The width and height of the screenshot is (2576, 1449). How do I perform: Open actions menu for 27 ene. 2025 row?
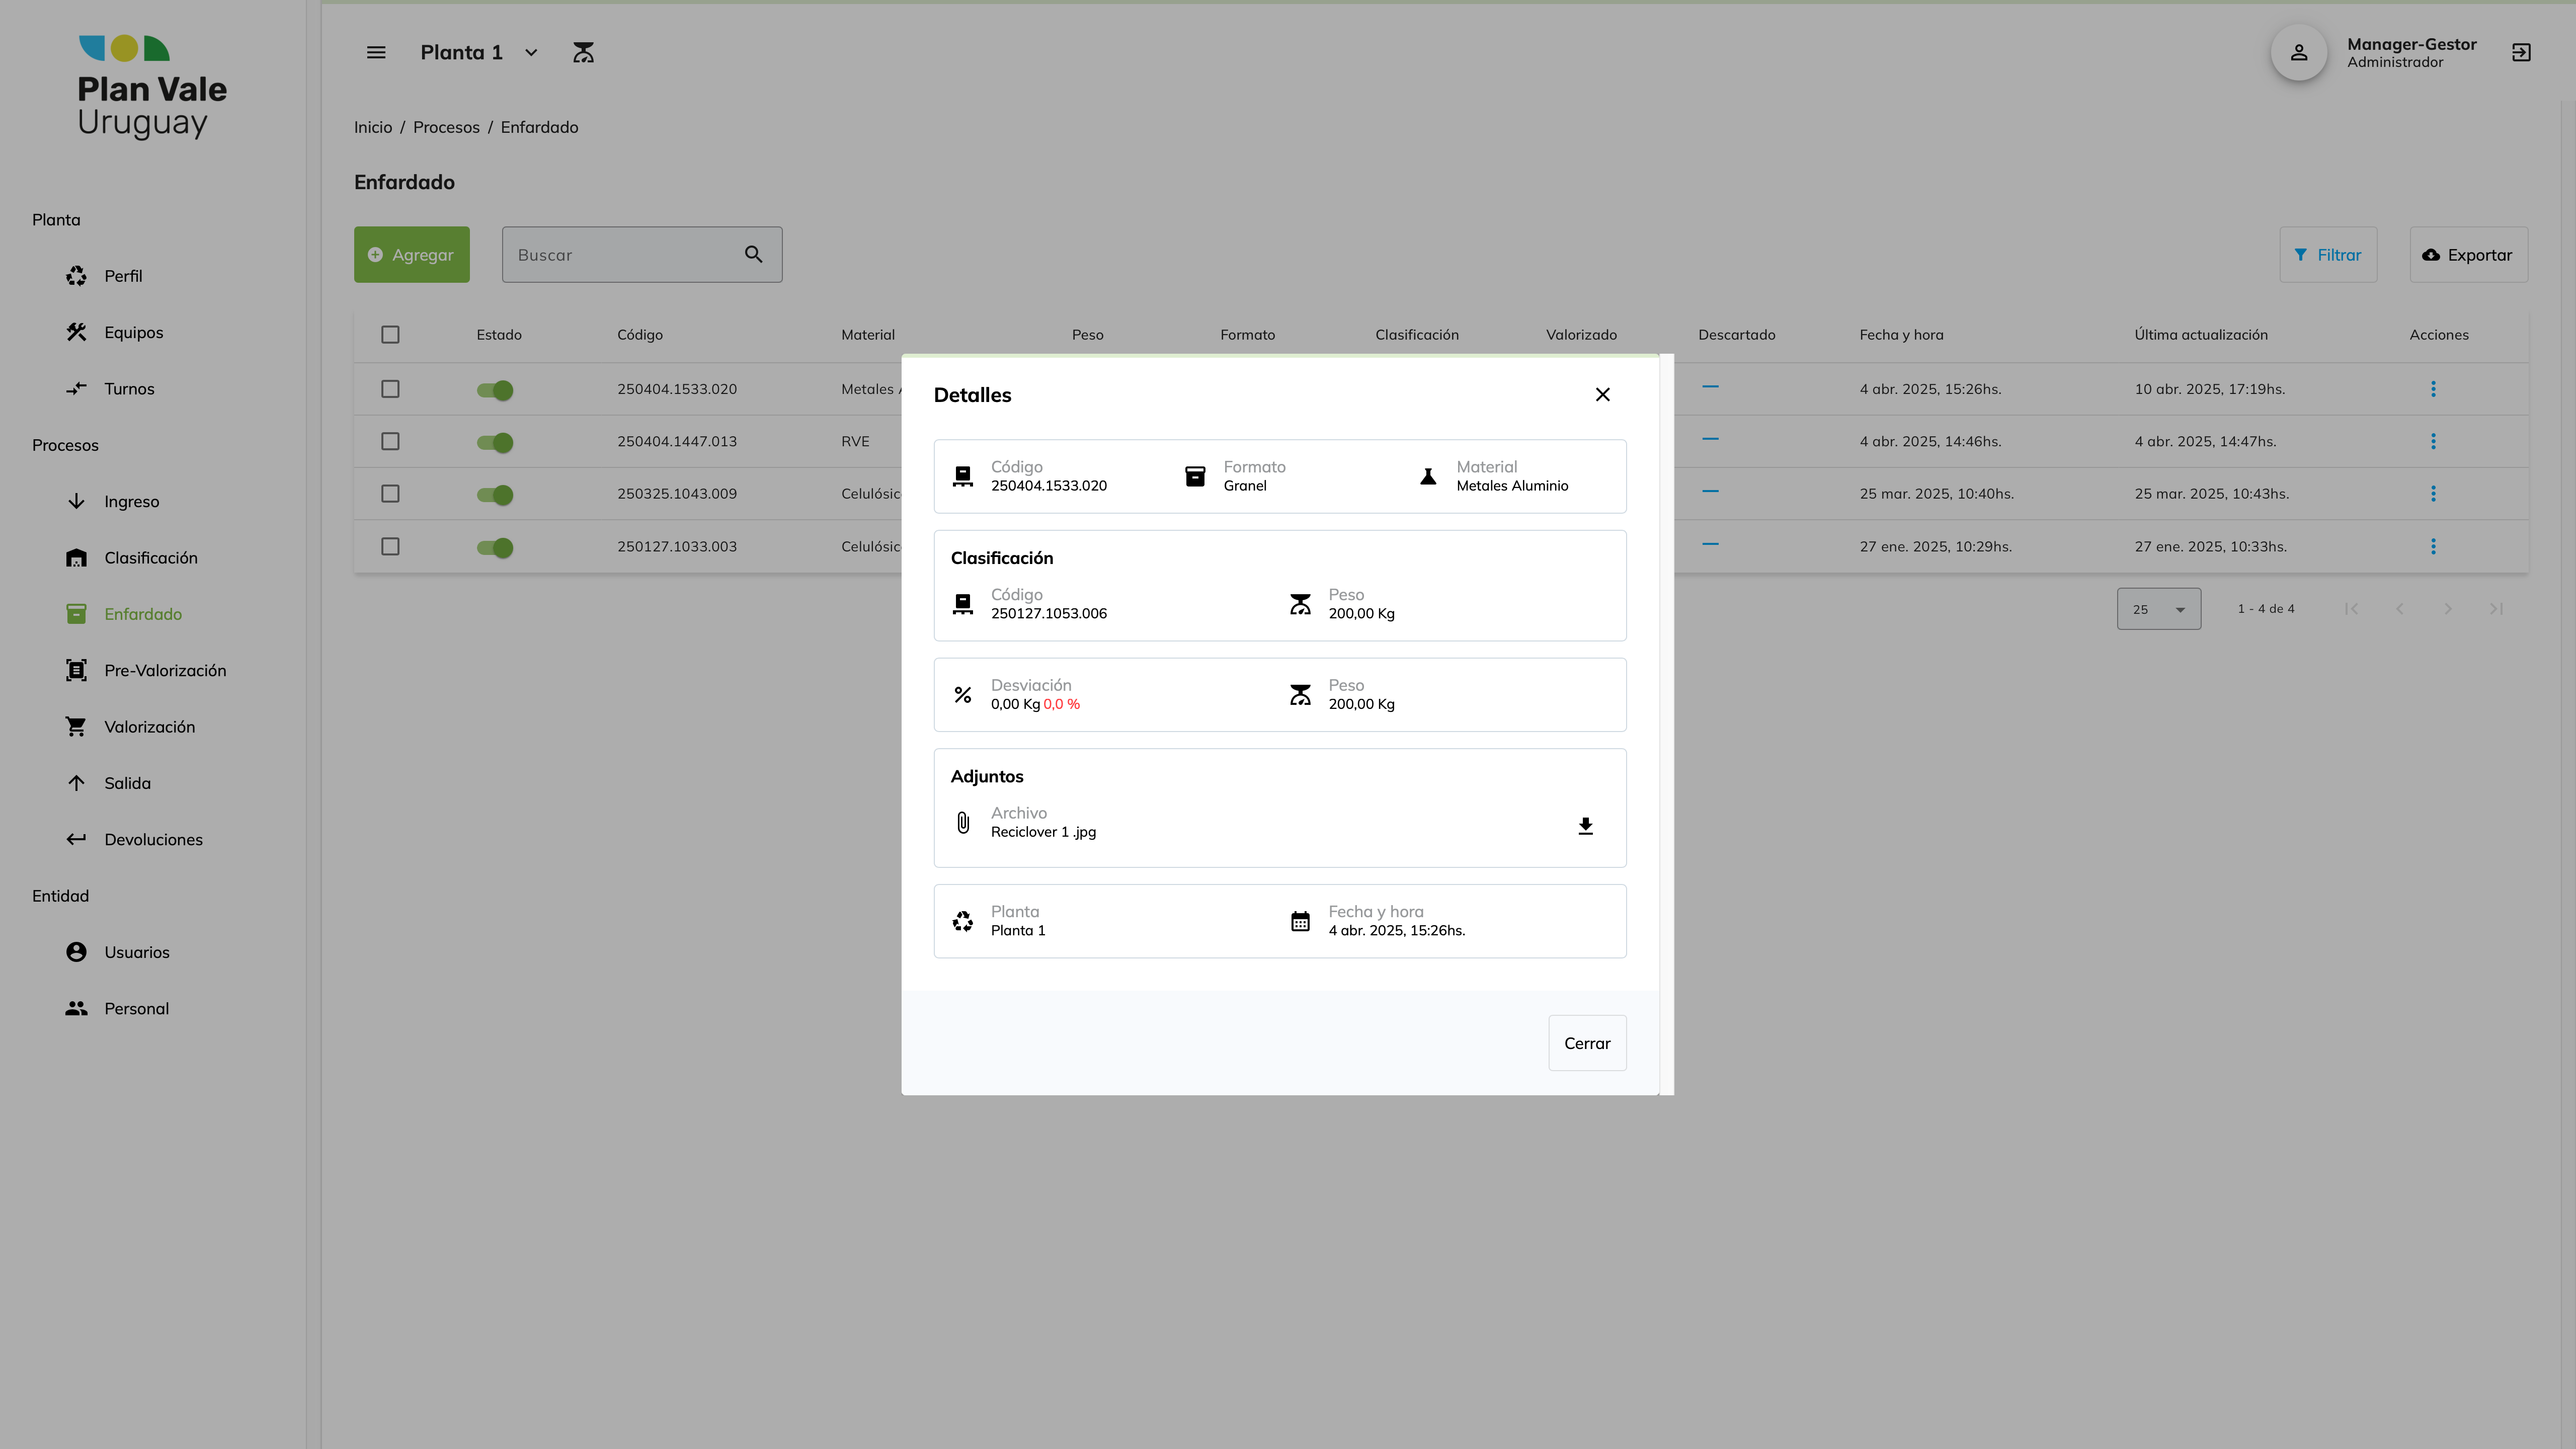pos(2433,546)
